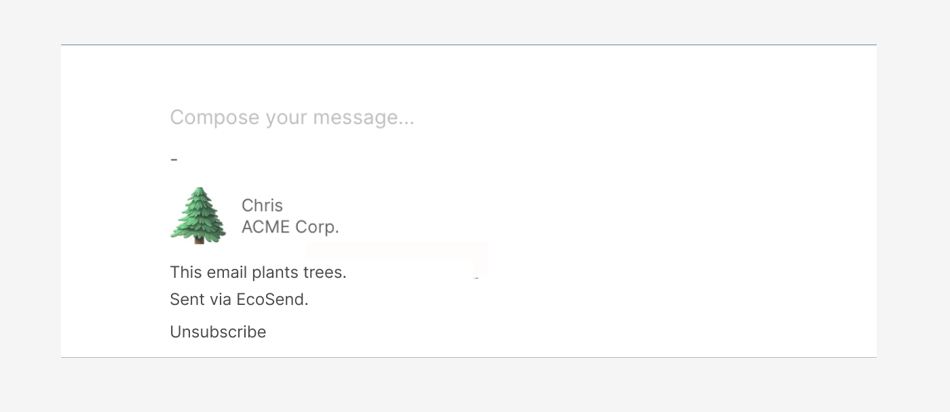The height and width of the screenshot is (412, 950).
Task: Click the bottom border of message editor
Action: click(x=469, y=357)
